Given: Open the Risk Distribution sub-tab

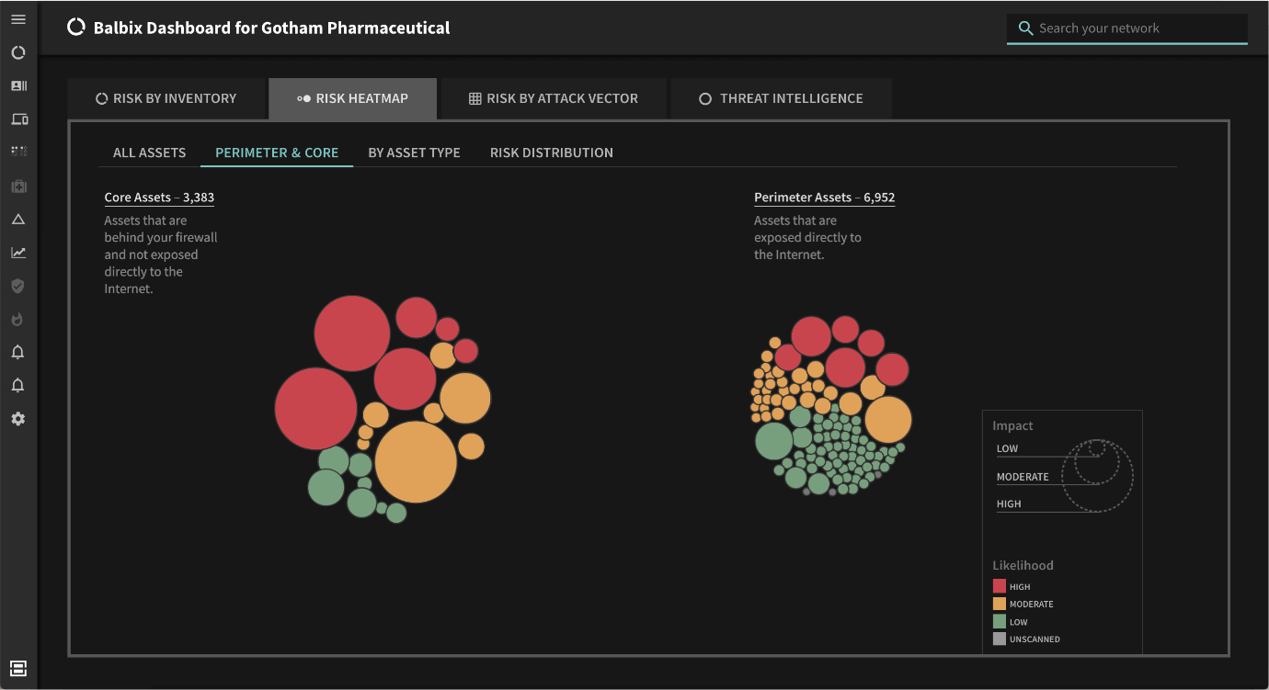Looking at the screenshot, I should [x=552, y=153].
